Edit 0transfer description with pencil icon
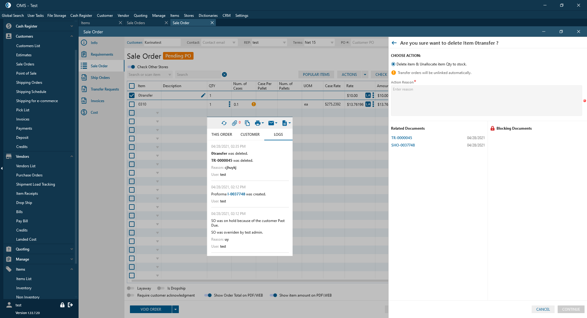The height and width of the screenshot is (318, 587). click(x=203, y=95)
